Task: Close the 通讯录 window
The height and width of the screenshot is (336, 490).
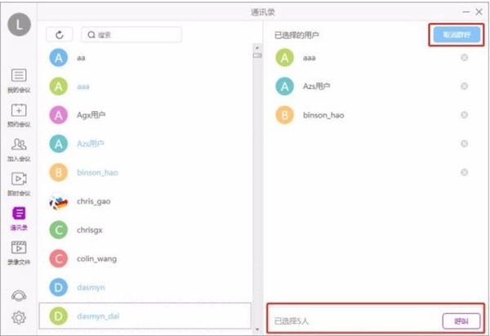Action: point(479,12)
